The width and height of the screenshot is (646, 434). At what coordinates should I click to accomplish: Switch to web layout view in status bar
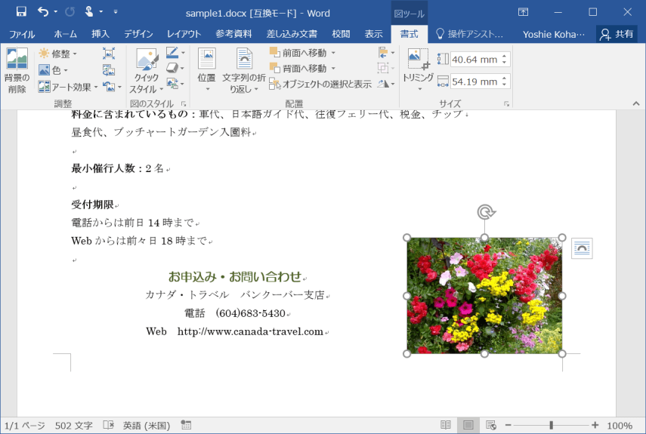(x=490, y=426)
